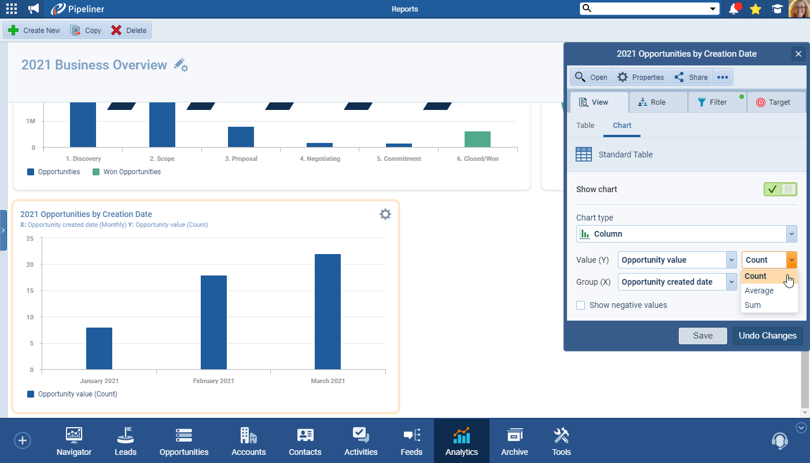Switch to the Table tab
Screen dimensions: 810x463
pos(585,125)
